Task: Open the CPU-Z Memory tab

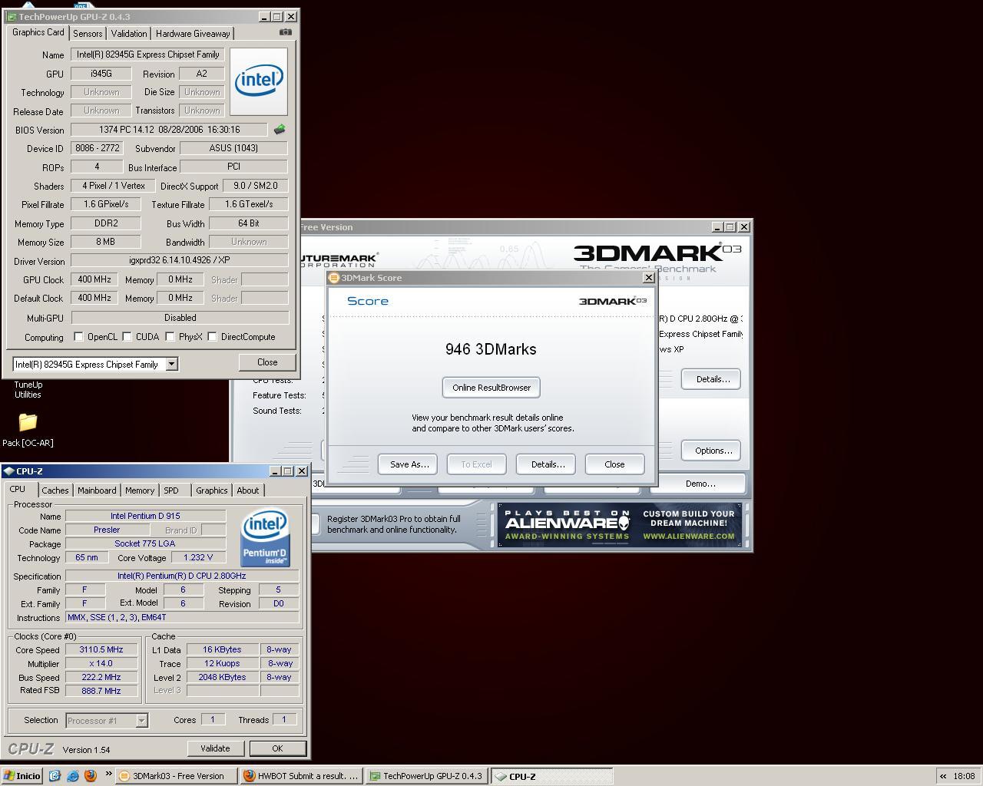Action: [x=139, y=490]
